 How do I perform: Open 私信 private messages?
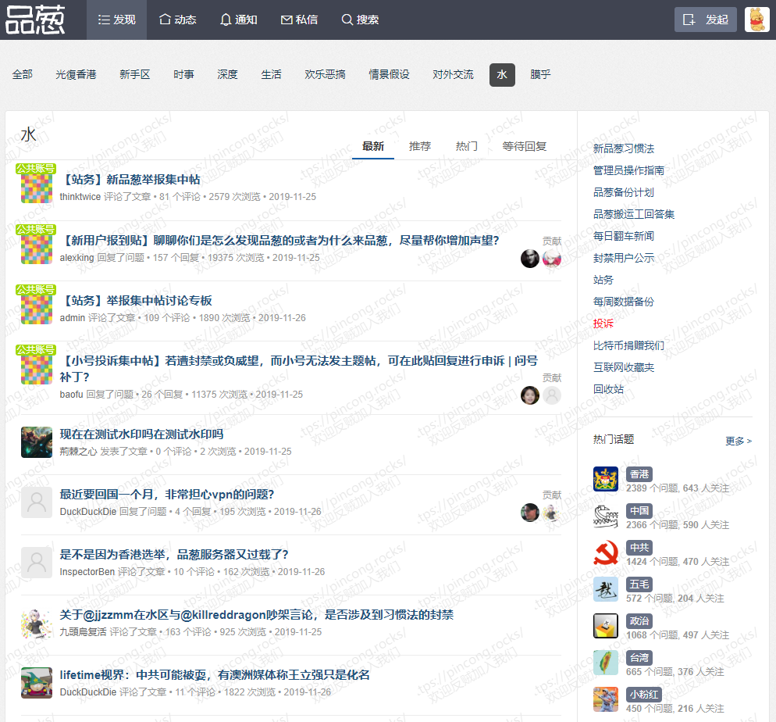pos(300,20)
